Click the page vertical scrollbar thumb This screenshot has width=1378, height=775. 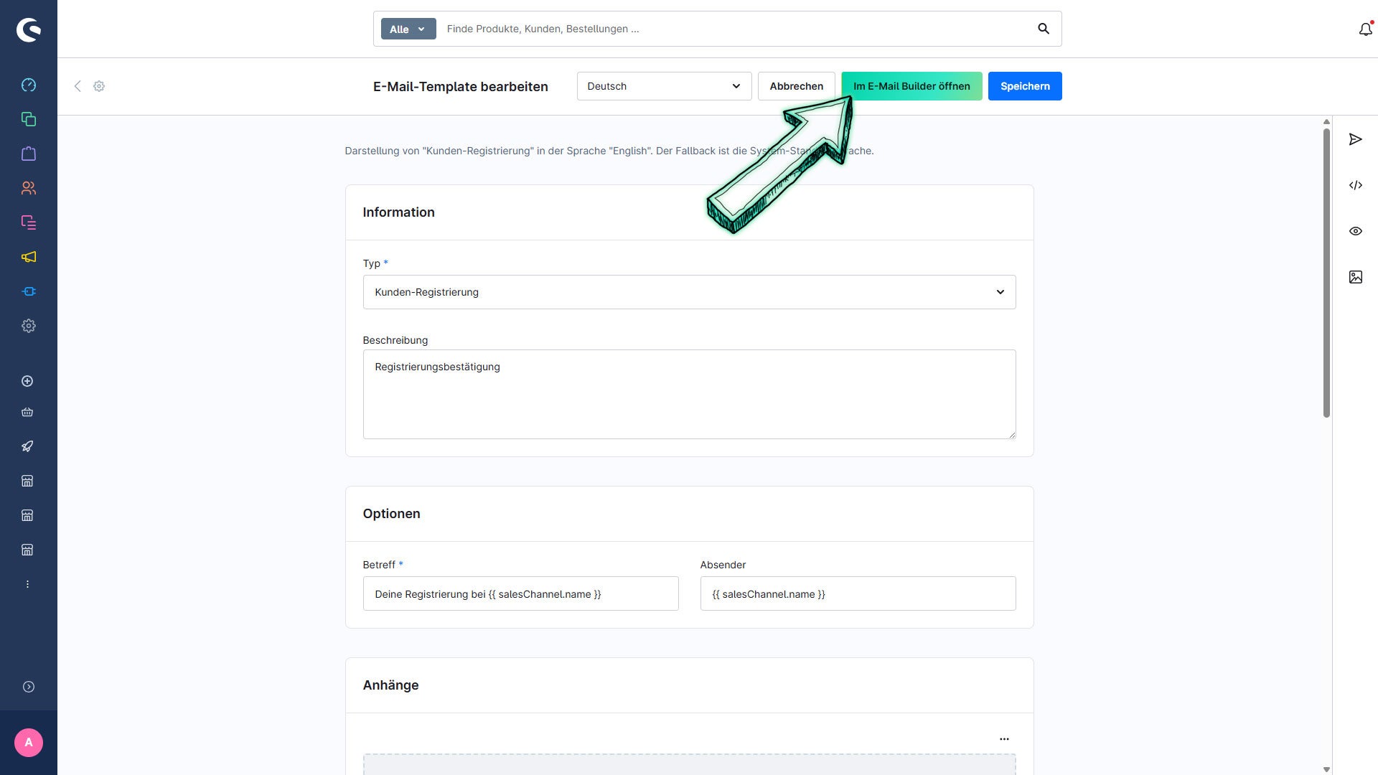[x=1326, y=273]
